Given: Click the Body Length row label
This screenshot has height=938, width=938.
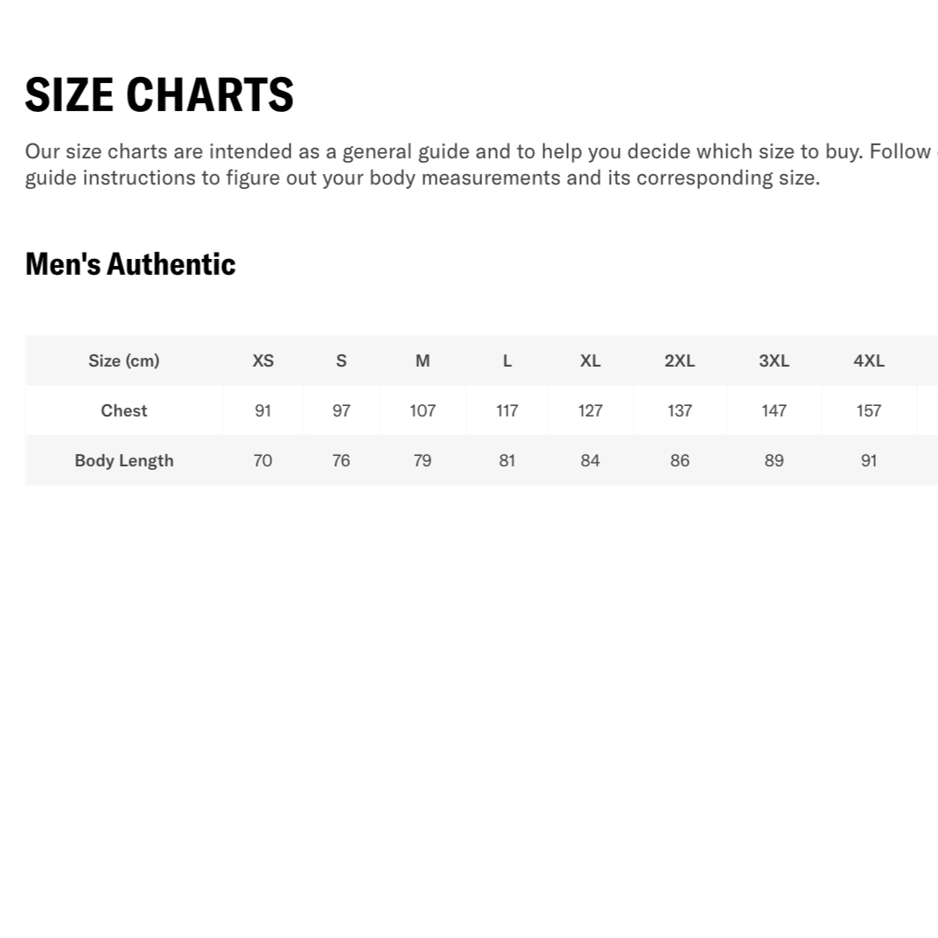Looking at the screenshot, I should (x=124, y=460).
